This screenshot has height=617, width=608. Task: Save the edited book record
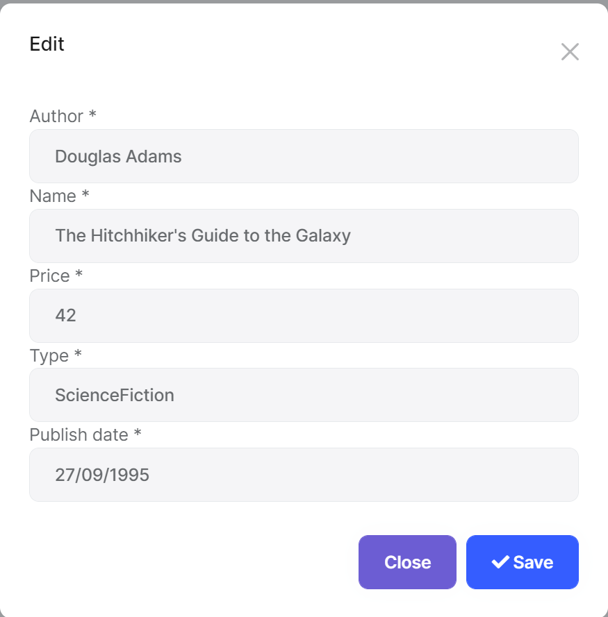523,562
